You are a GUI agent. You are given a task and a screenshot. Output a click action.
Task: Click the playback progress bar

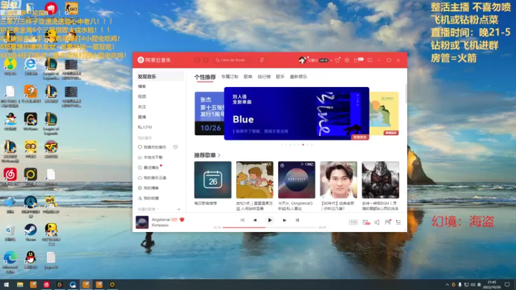click(x=270, y=227)
